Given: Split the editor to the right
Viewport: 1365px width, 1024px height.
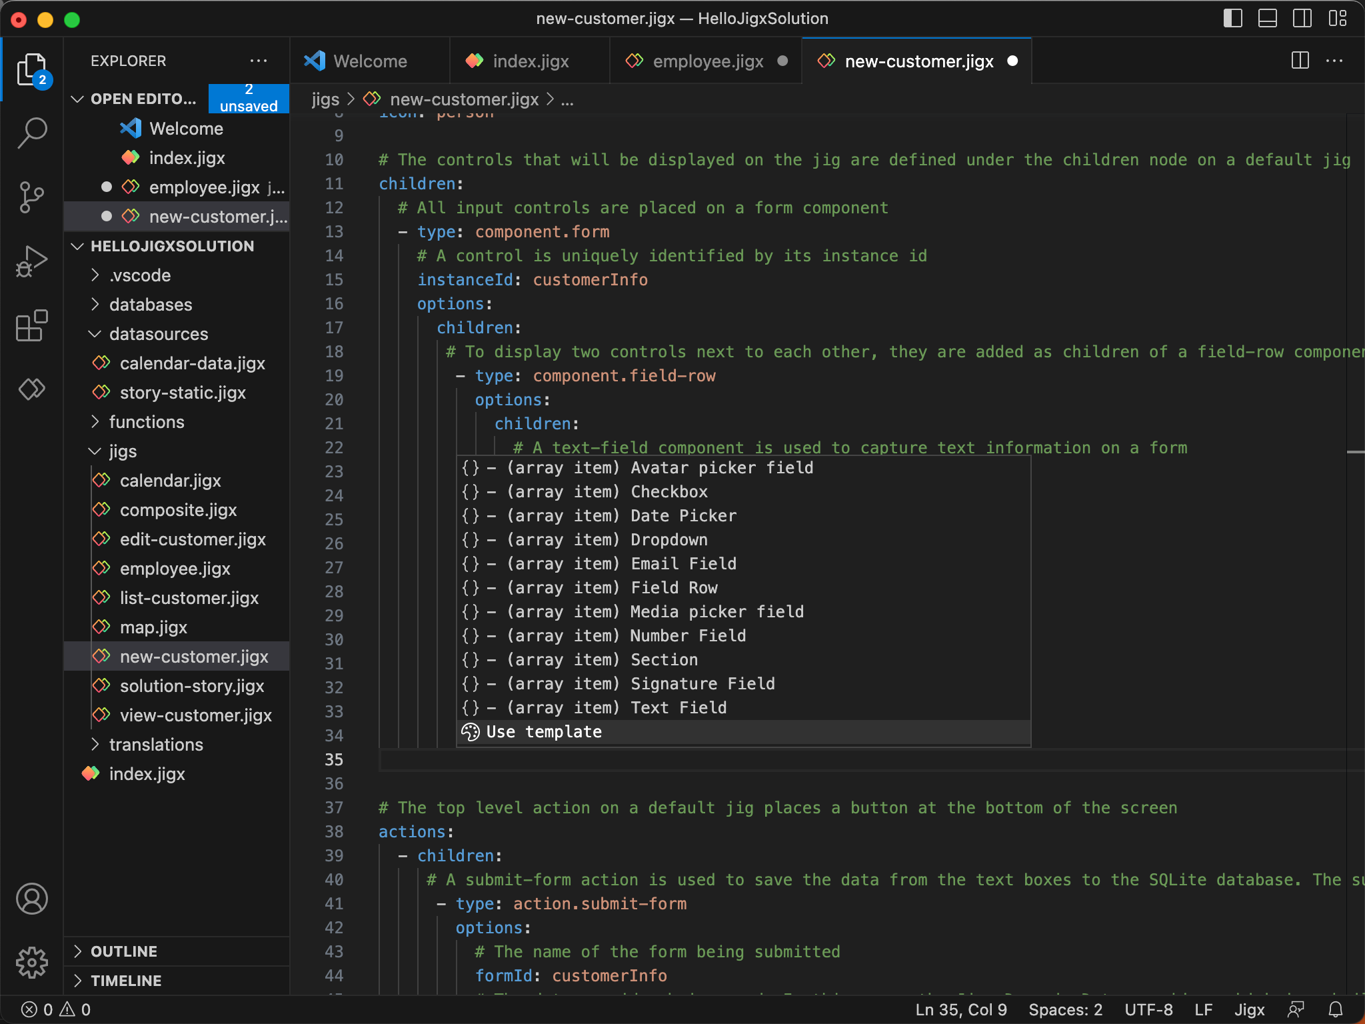Looking at the screenshot, I should click(x=1300, y=61).
